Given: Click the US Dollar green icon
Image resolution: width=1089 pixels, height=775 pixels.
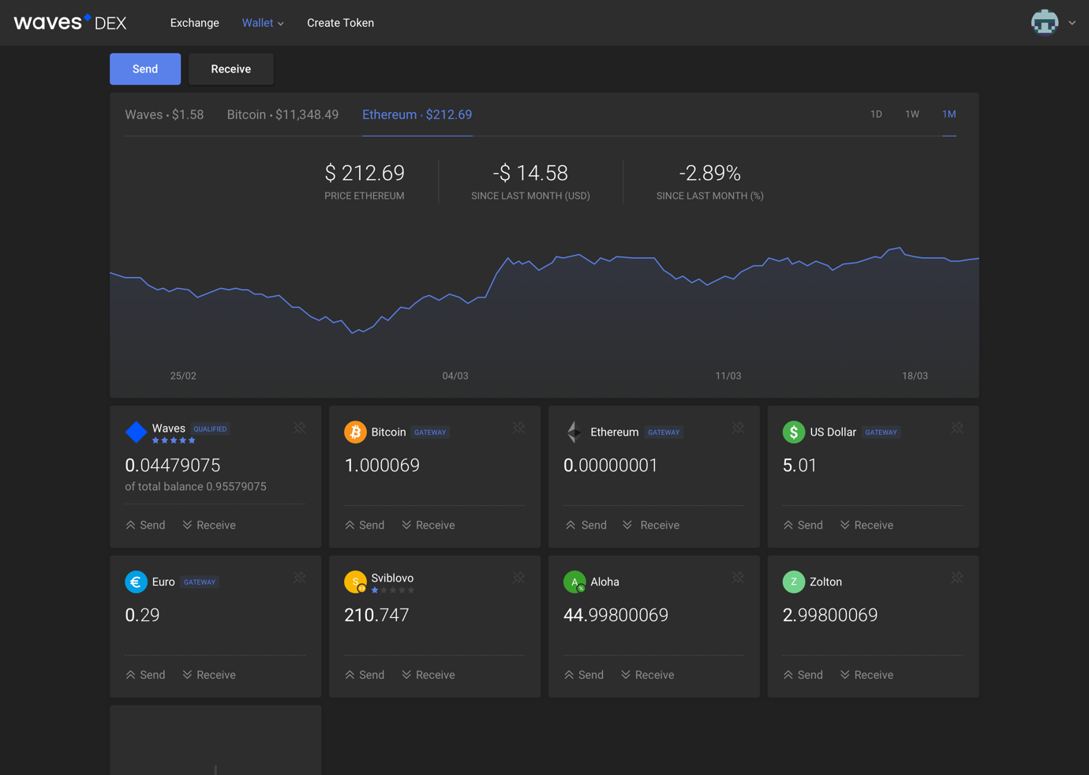Looking at the screenshot, I should point(794,432).
